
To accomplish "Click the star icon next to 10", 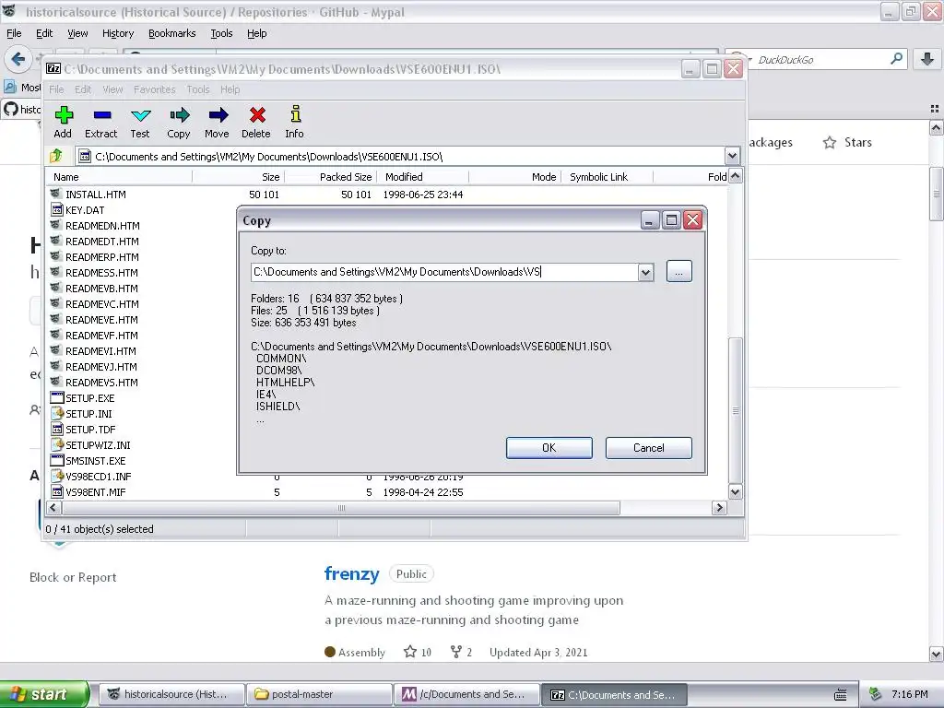I will (410, 652).
